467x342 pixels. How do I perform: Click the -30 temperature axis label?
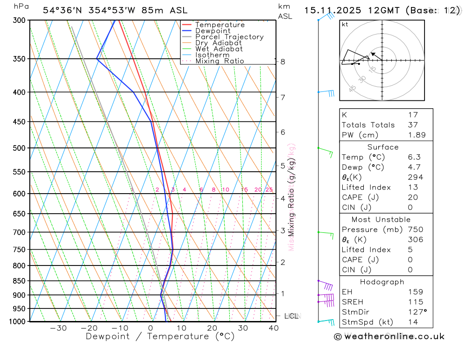pos(58,328)
